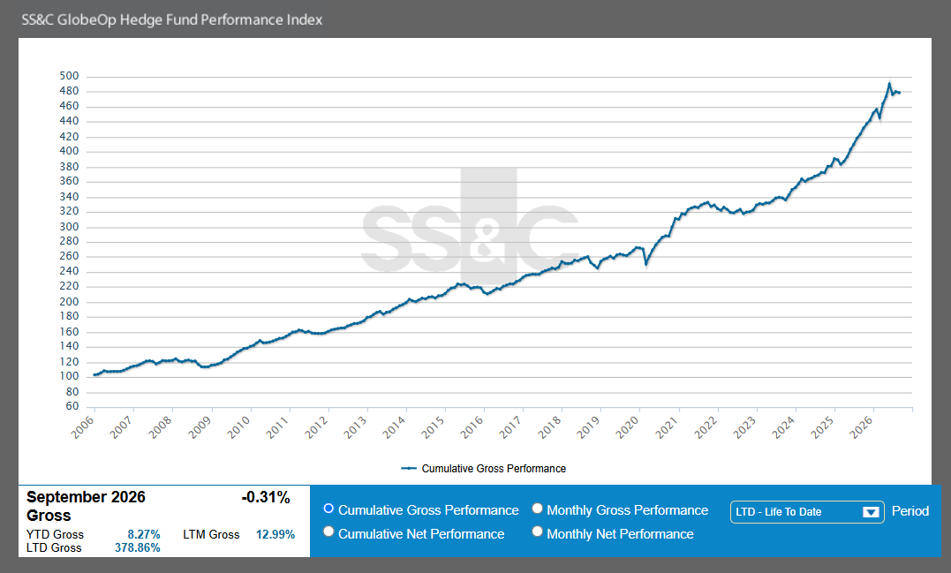Screen dimensions: 951x573
Task: Click the 2013 x-axis year label
Action: point(355,427)
